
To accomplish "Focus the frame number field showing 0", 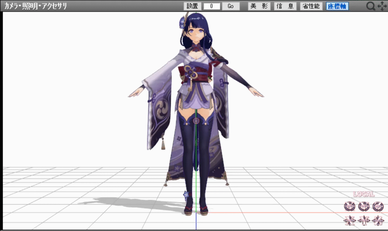I will pos(212,6).
